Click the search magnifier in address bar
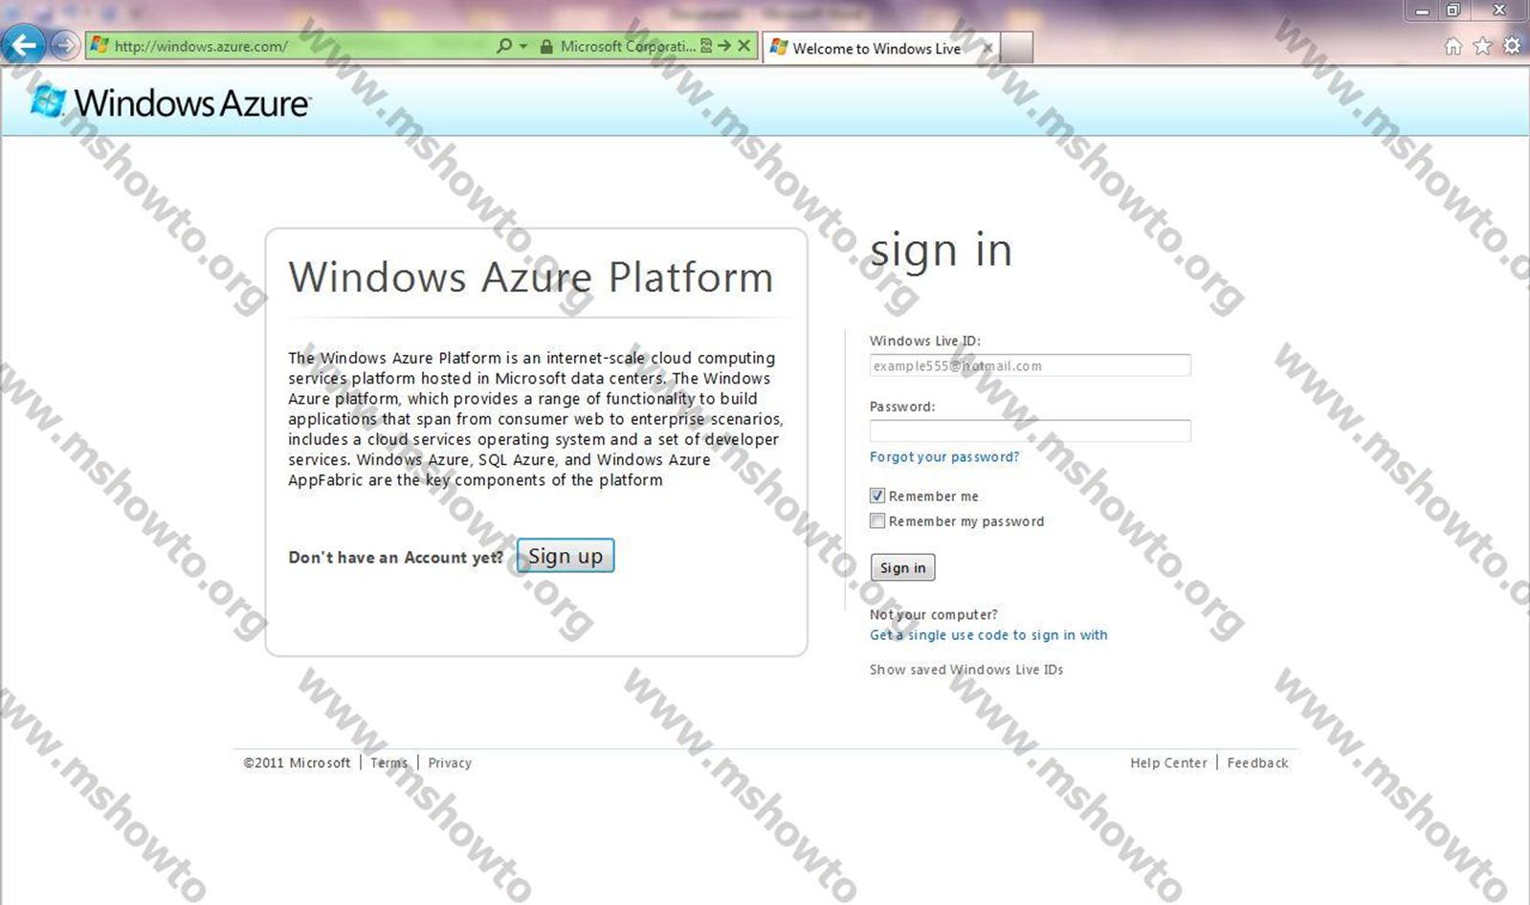This screenshot has width=1530, height=905. click(503, 46)
